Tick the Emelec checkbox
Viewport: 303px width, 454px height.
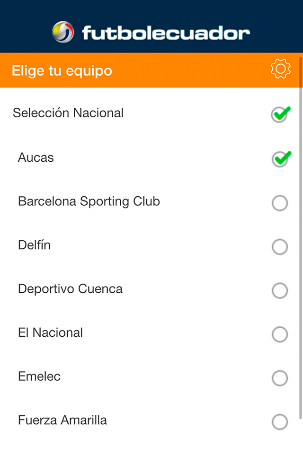pyautogui.click(x=280, y=378)
